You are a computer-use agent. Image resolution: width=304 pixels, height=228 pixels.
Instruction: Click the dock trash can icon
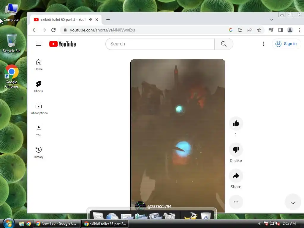click(206, 216)
